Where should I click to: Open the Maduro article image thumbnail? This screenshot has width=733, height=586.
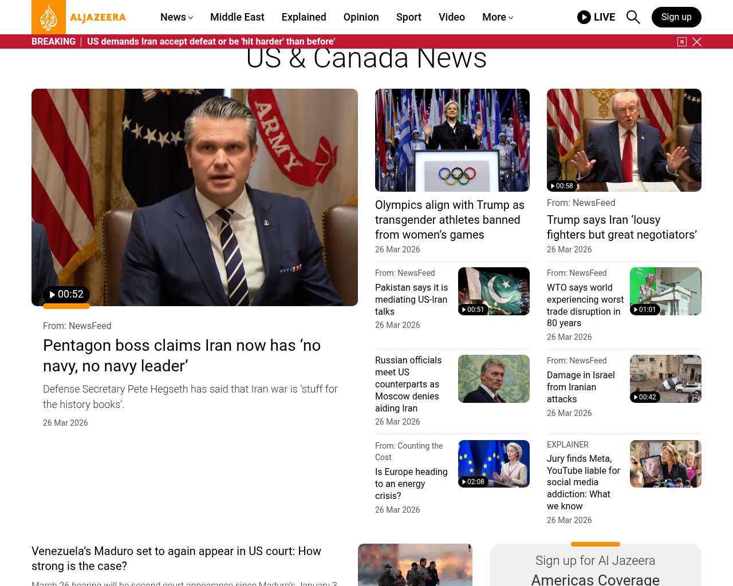tap(415, 565)
